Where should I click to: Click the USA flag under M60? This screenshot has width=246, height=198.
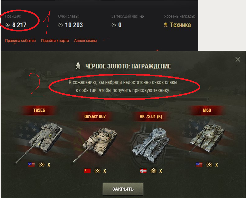point(199,165)
